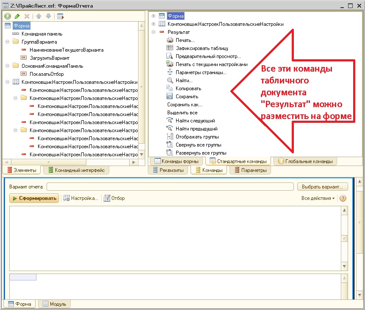
Task: Switch to Форма tab at bottom
Action: click(x=19, y=304)
